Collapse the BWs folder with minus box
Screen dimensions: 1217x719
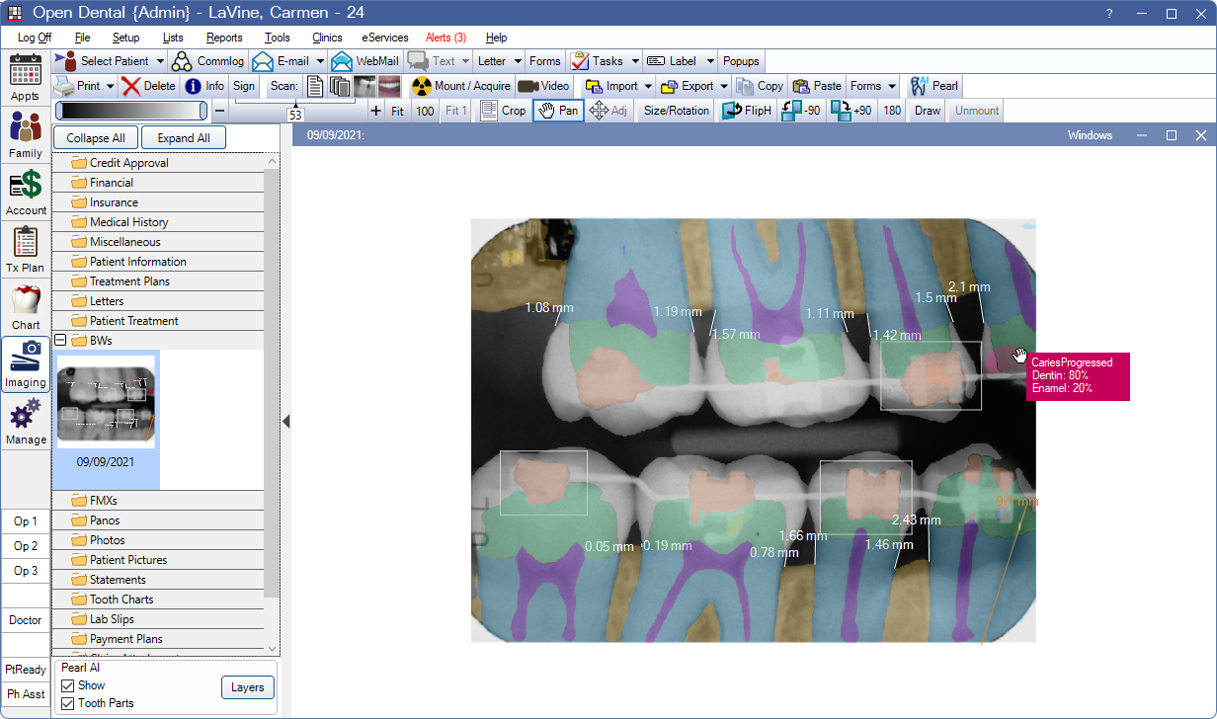[60, 341]
